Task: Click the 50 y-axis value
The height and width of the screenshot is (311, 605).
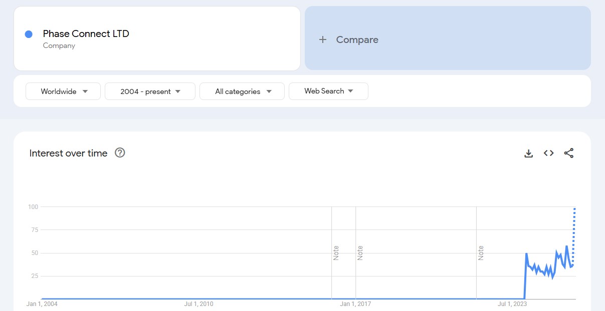Action: 35,253
